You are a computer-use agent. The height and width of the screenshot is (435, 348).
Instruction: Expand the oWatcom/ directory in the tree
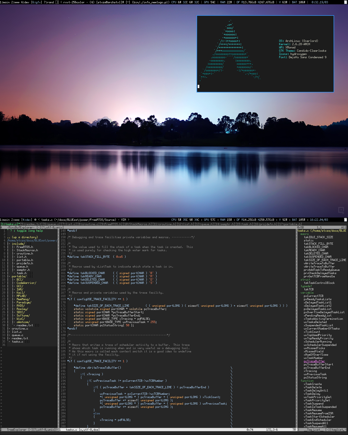23,322
